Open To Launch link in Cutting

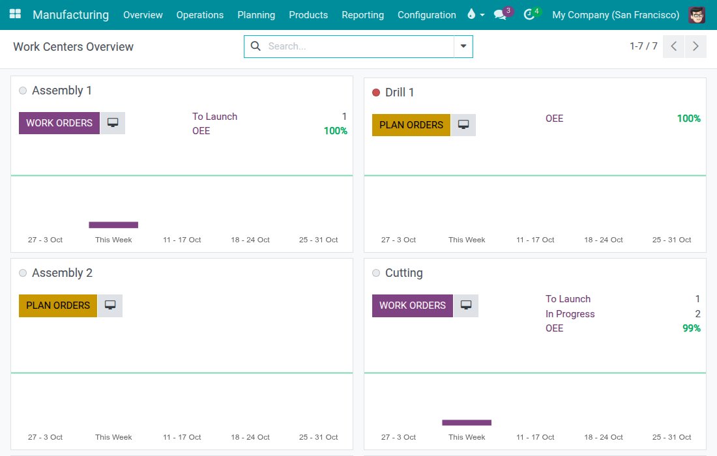coord(568,299)
